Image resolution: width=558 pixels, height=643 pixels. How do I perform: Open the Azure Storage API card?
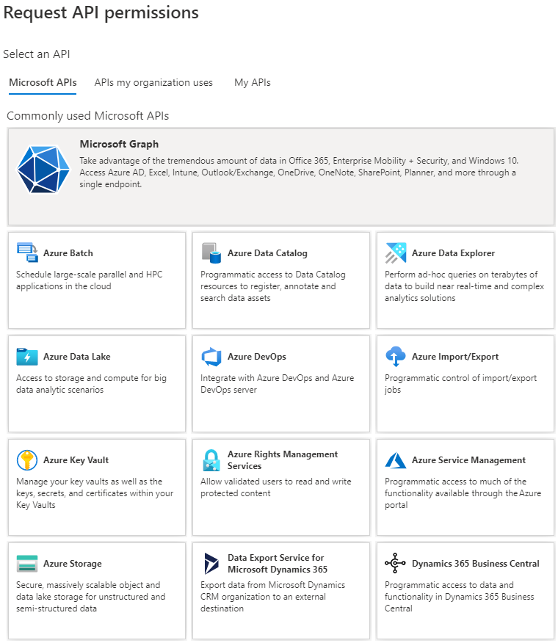(x=96, y=592)
